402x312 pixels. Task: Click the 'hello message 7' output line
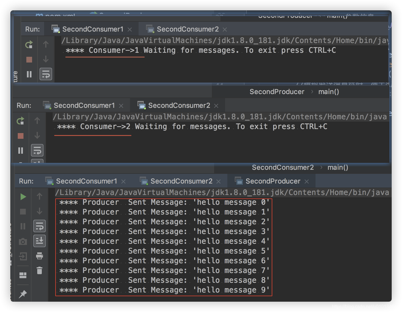coord(164,271)
